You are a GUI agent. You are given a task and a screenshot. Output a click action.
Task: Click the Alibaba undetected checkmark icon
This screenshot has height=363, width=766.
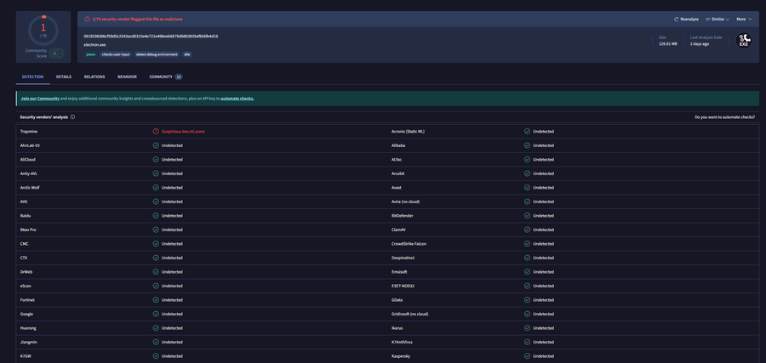coord(527,145)
